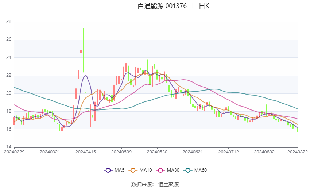Click x-axis date label 20240229

point(14,152)
